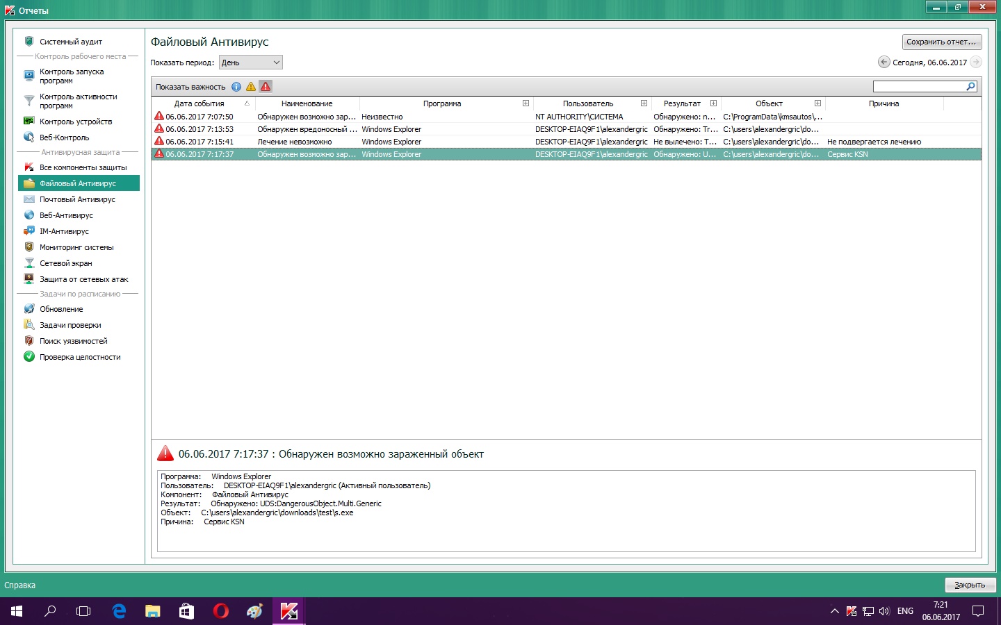
Task: Click the Сервис KSN cell in table
Action: (847, 154)
